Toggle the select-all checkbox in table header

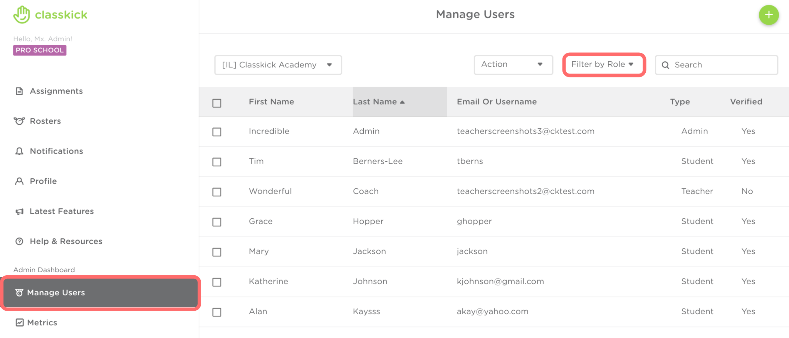point(217,103)
